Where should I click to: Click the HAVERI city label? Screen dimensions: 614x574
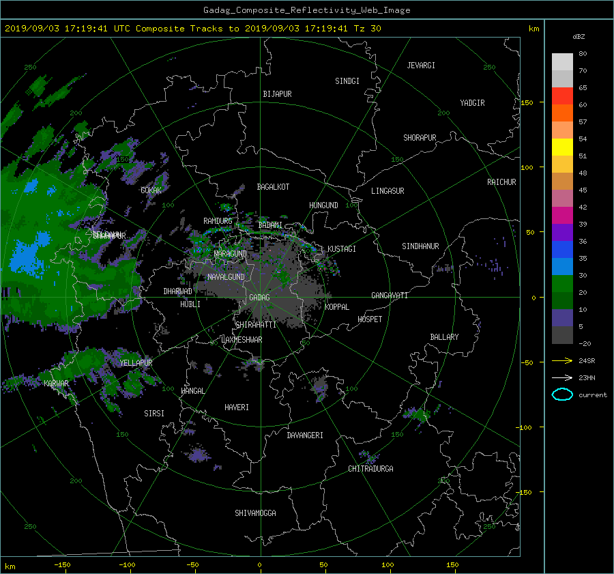(x=237, y=407)
